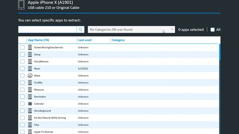Click the News app icon

(30, 68)
